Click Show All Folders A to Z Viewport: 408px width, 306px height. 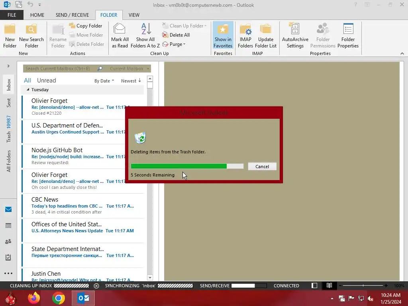point(145,35)
